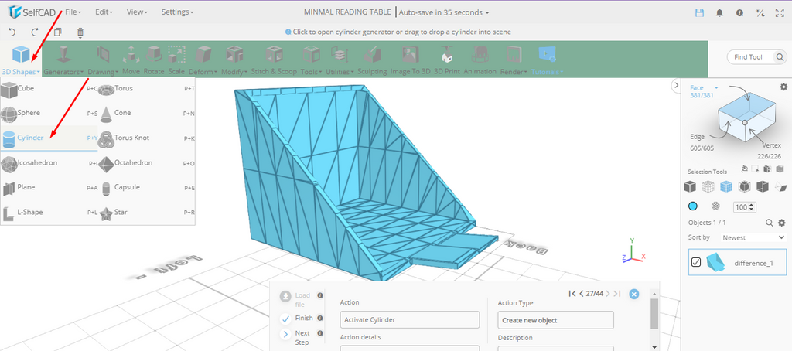This screenshot has height=351, width=792.
Task: Click the Find Tool magnifier icon
Action: pyautogui.click(x=780, y=57)
